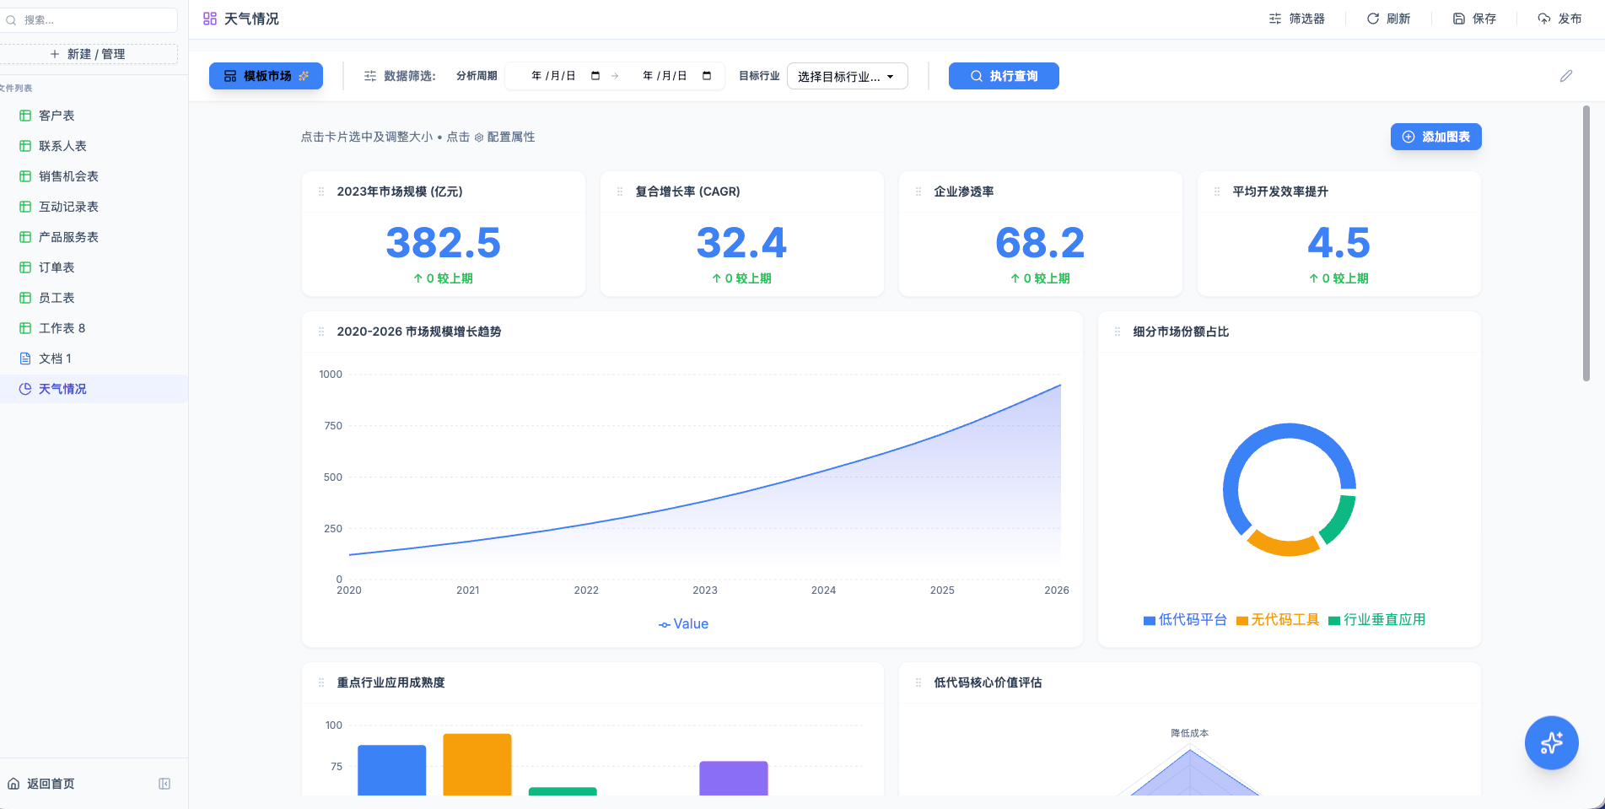This screenshot has width=1605, height=809.
Task: Select the 2020-2026 市场规模增长趋势 chart title
Action: coord(419,332)
